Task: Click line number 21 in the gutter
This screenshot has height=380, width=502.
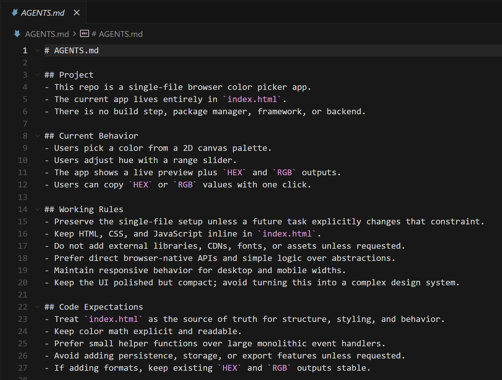Action: [22, 295]
